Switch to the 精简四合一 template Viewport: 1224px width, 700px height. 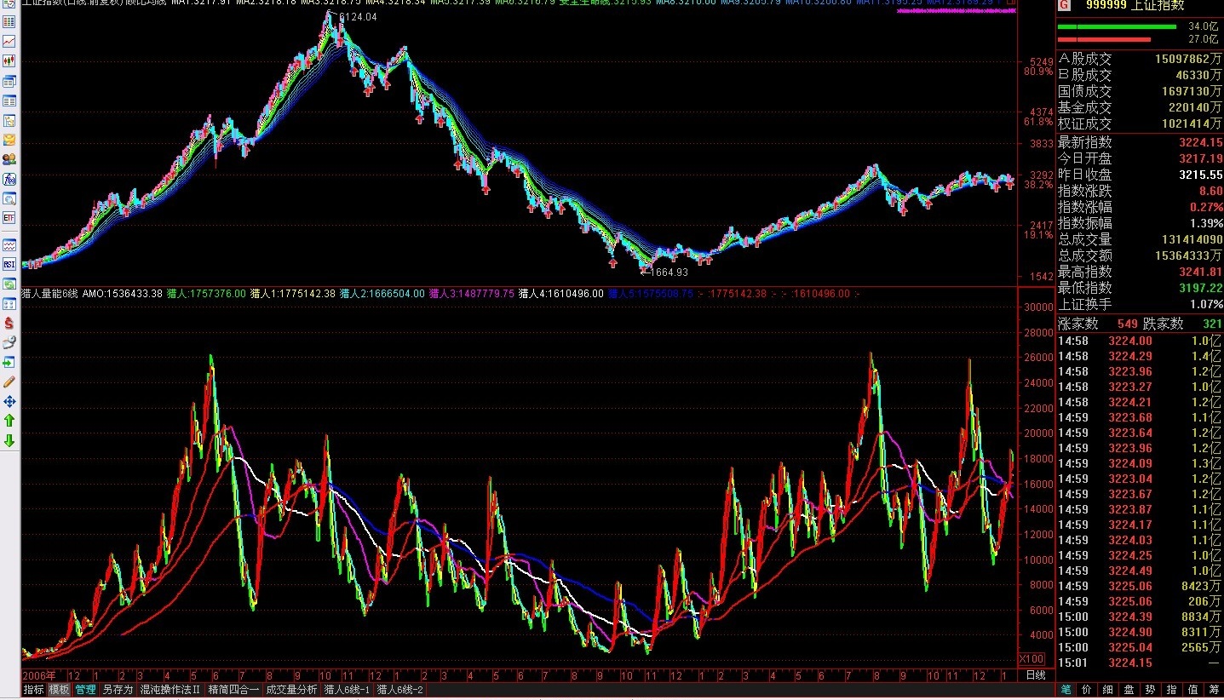(x=233, y=690)
